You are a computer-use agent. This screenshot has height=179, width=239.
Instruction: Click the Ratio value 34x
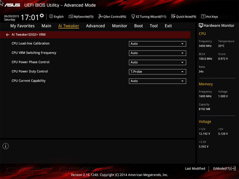pos(201,71)
